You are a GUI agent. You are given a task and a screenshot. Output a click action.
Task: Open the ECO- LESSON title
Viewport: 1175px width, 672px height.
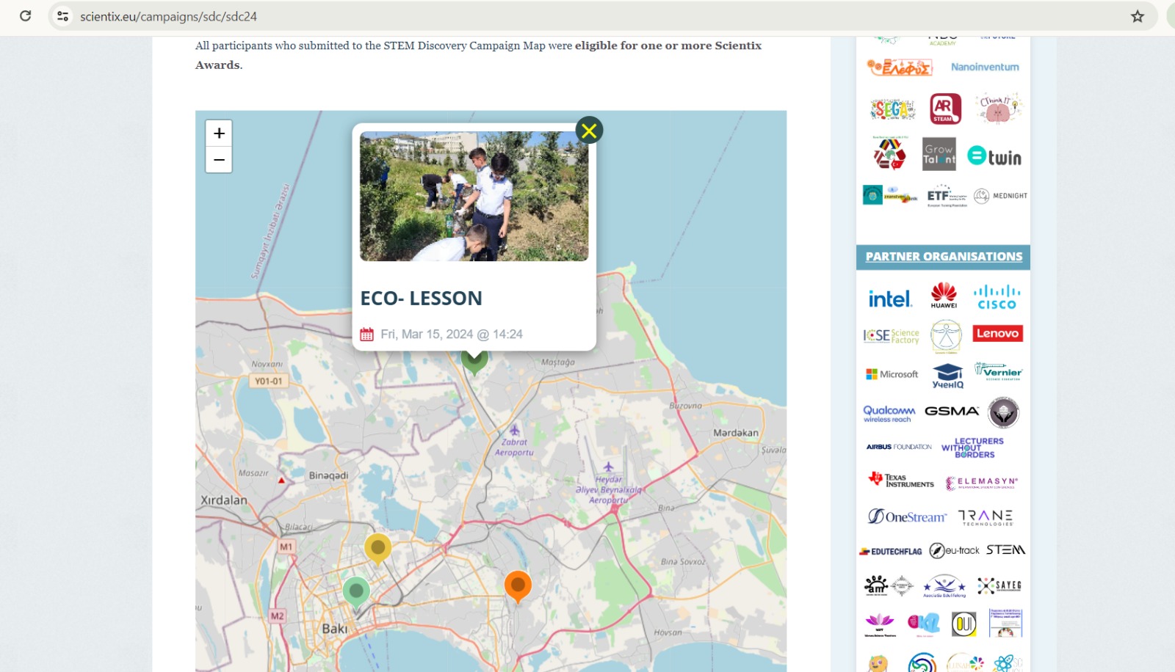click(x=422, y=298)
